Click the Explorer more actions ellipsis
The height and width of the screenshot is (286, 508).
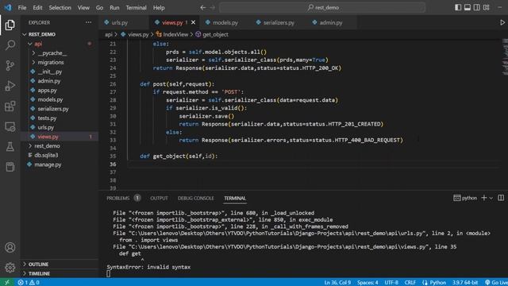(88, 22)
